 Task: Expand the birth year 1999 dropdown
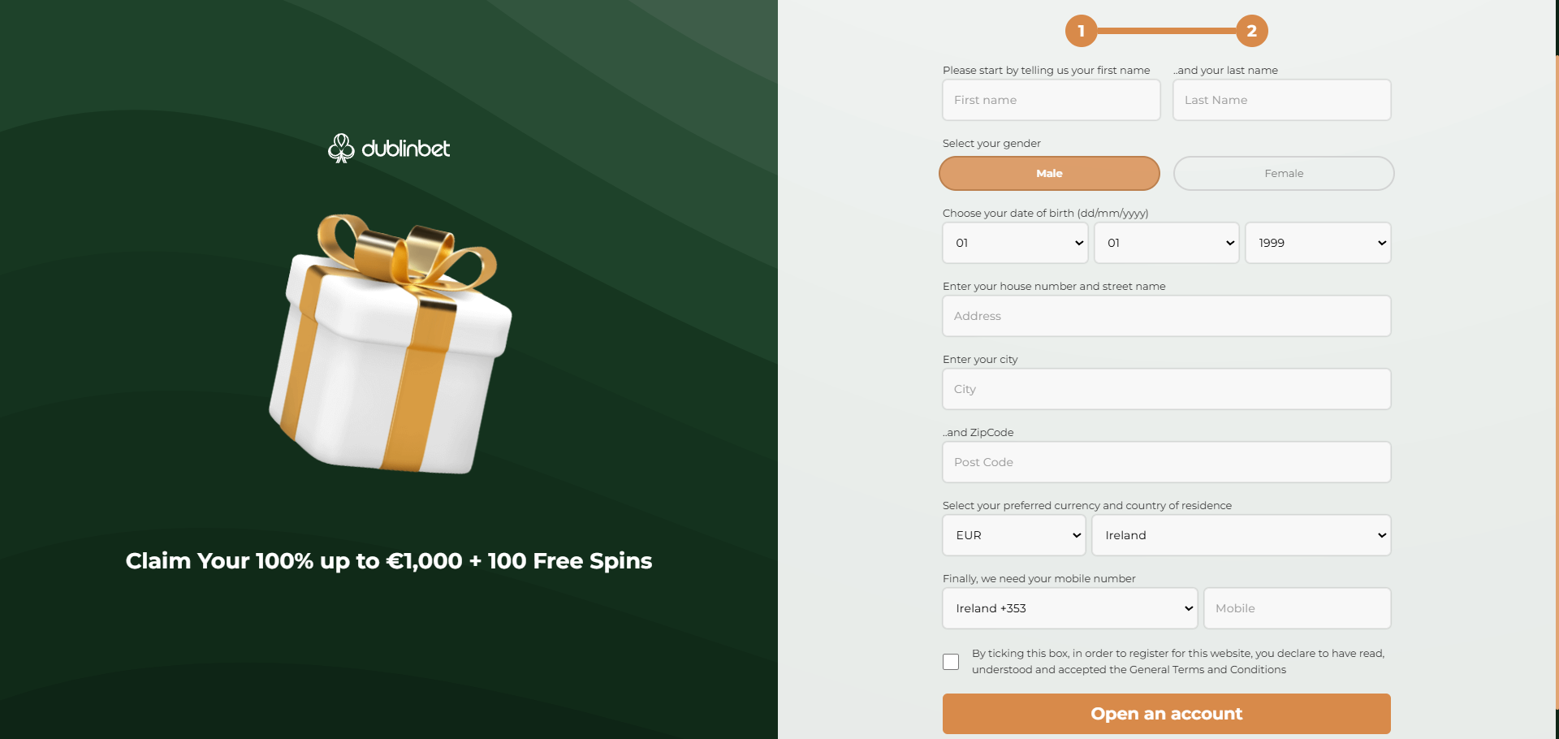(x=1317, y=243)
